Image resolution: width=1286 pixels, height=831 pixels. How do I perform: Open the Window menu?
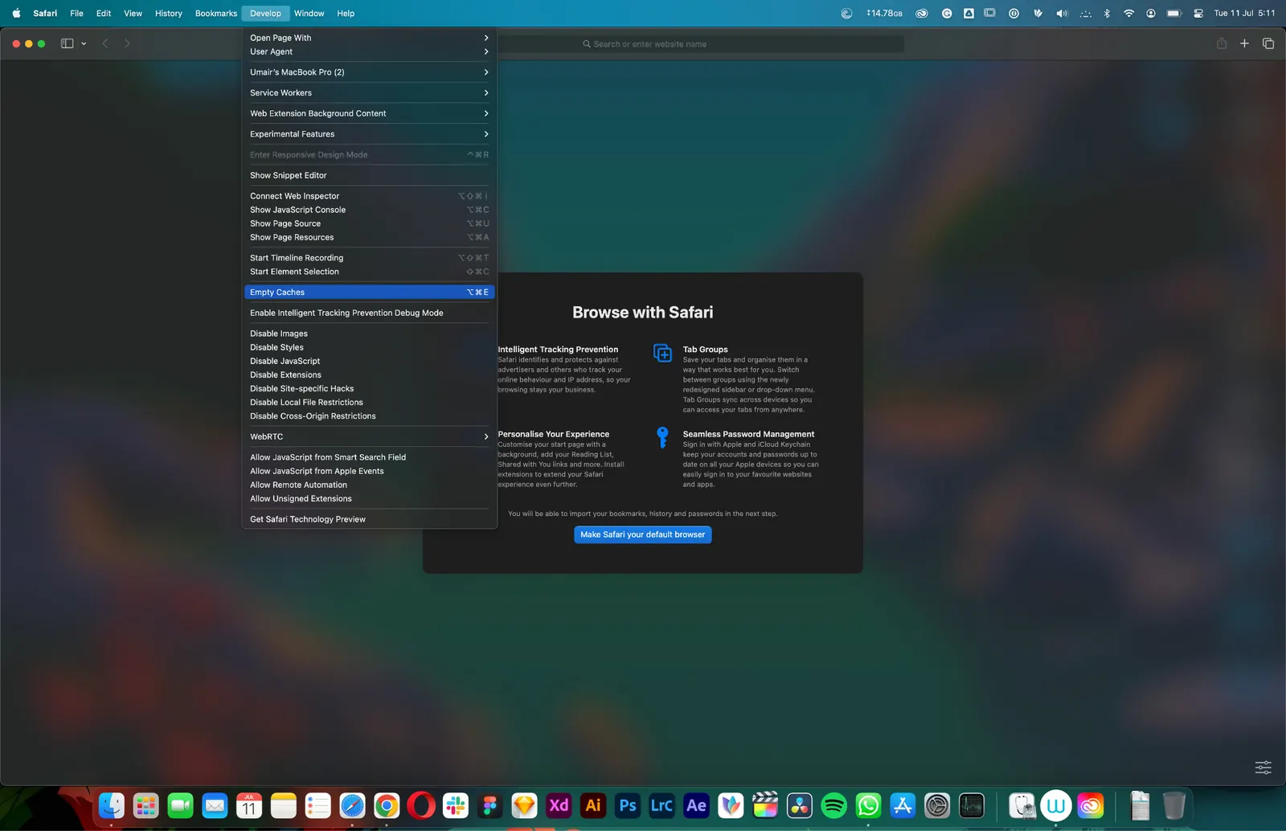point(309,14)
